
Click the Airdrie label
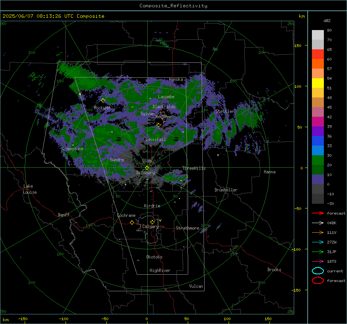click(x=152, y=206)
